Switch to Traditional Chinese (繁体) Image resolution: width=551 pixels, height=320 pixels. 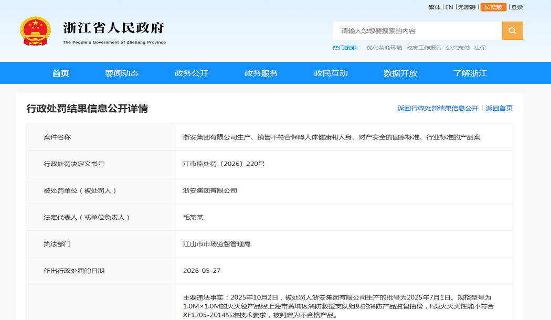[x=435, y=7]
